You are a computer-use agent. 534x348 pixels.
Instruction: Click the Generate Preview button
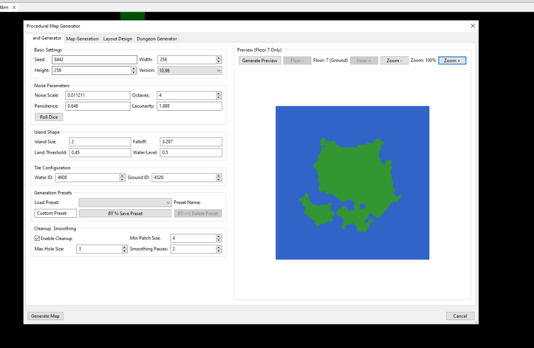(259, 60)
